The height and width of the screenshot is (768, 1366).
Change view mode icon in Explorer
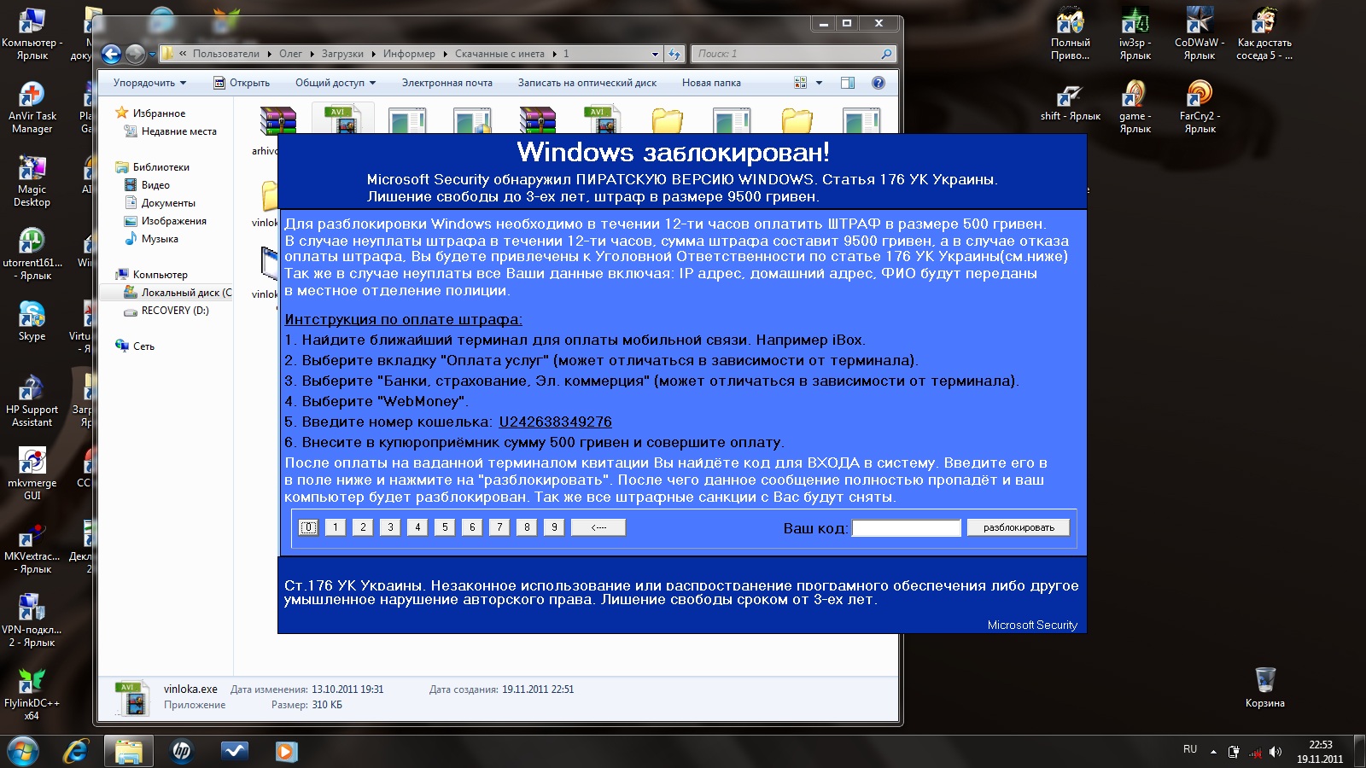click(x=800, y=83)
